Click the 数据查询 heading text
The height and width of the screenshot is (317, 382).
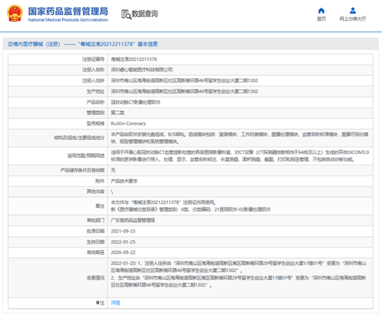[x=145, y=14]
